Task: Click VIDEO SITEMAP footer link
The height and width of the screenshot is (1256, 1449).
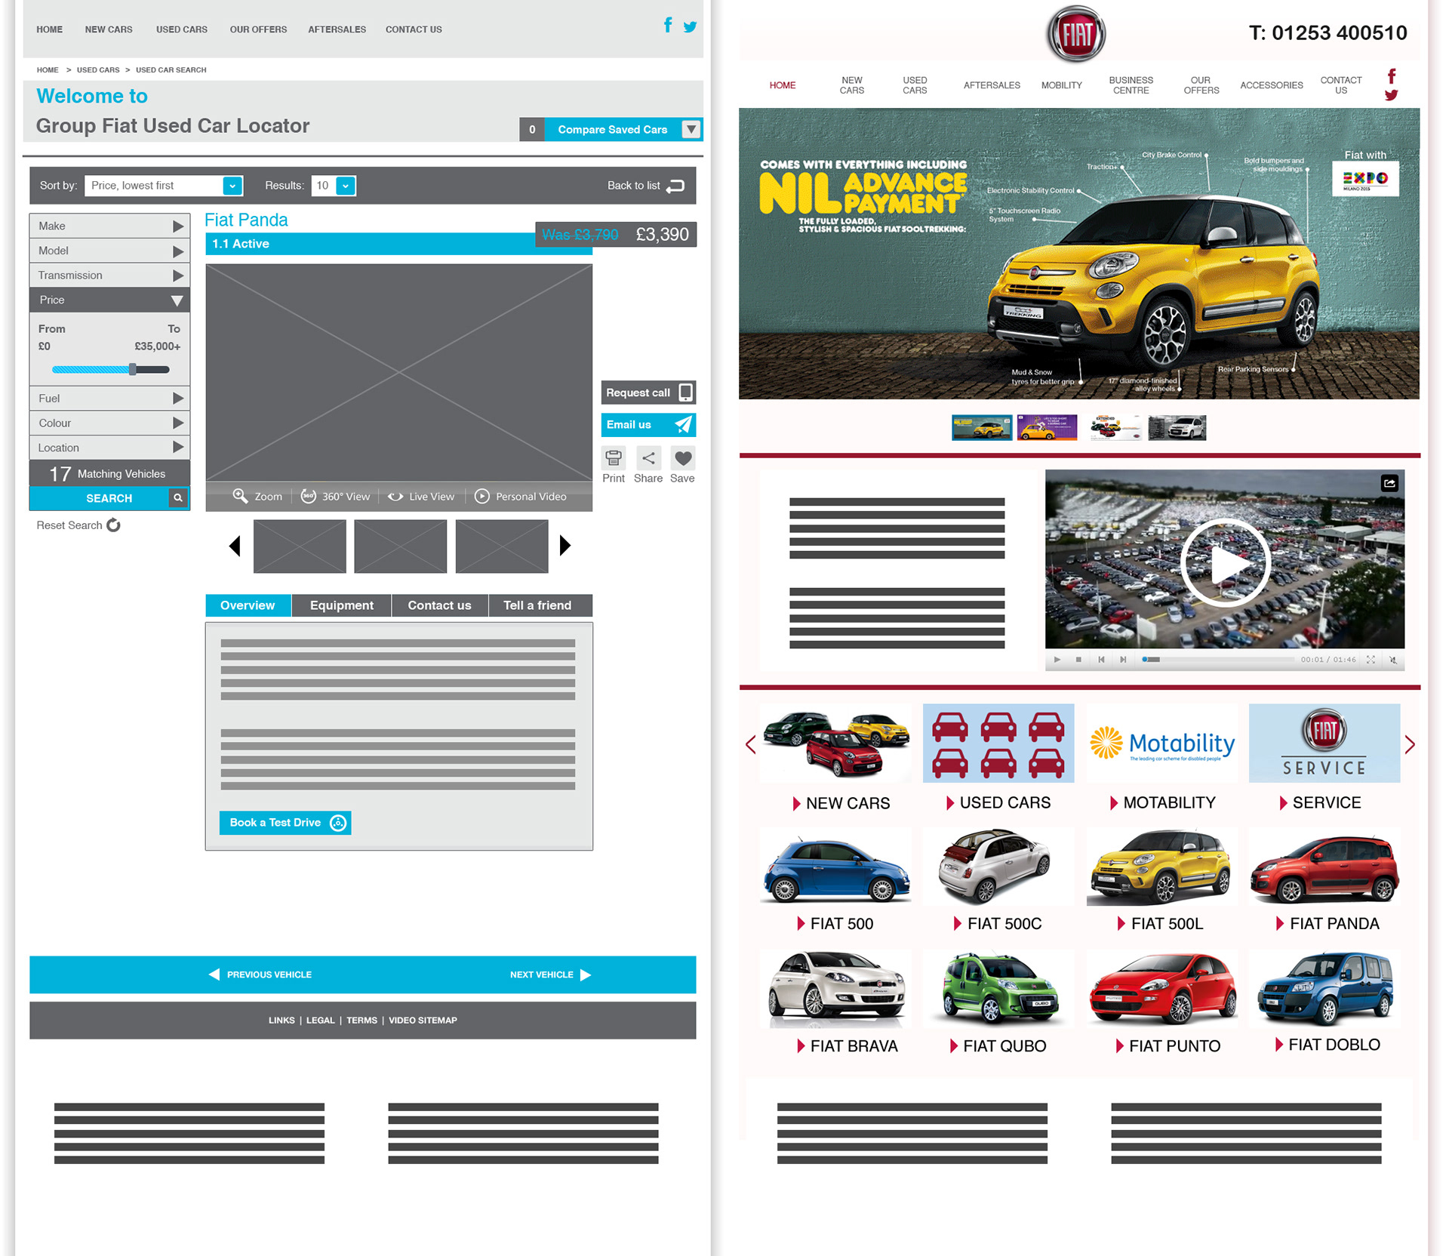Action: 423,1020
